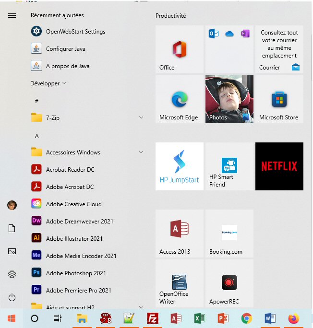This screenshot has height=328, width=313.
Task: Expand Accessoires Windows folder
Action: click(x=86, y=152)
